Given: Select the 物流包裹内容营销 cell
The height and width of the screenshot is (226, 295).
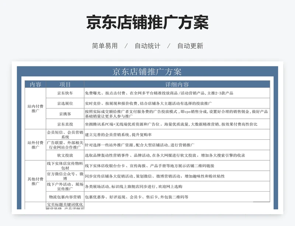Looking at the screenshot, I should 65,197.
